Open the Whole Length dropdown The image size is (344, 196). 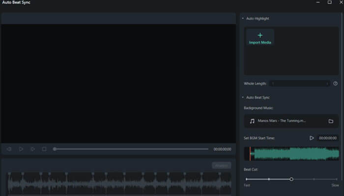click(x=300, y=84)
